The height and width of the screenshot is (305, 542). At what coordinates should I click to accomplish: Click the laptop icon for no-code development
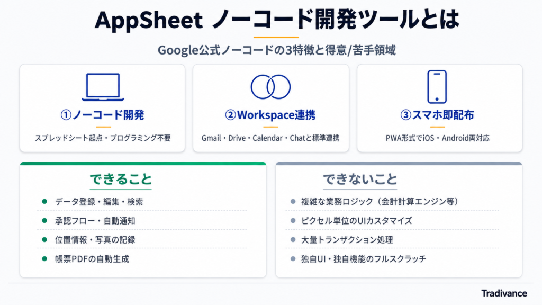coord(103,87)
